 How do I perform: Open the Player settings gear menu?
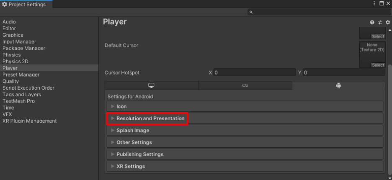tap(387, 22)
